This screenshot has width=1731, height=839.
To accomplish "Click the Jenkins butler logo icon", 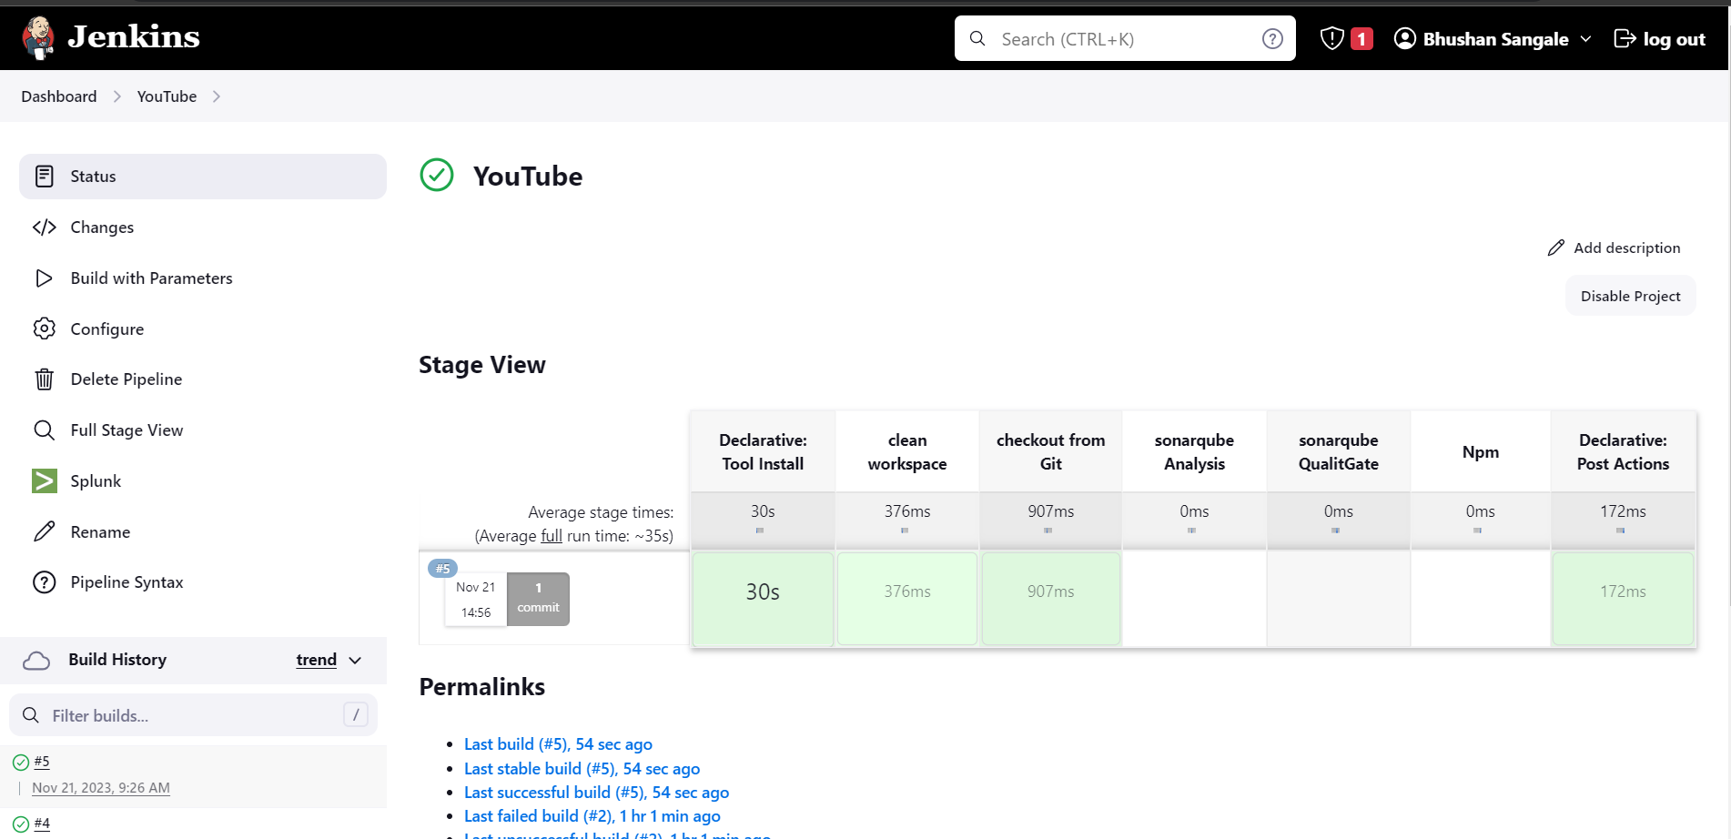I will click(38, 37).
